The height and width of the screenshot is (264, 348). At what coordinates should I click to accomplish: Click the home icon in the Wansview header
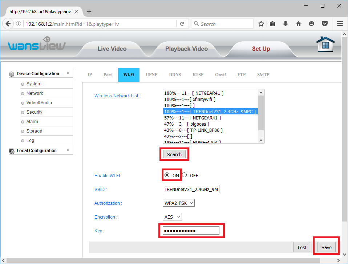[325, 45]
